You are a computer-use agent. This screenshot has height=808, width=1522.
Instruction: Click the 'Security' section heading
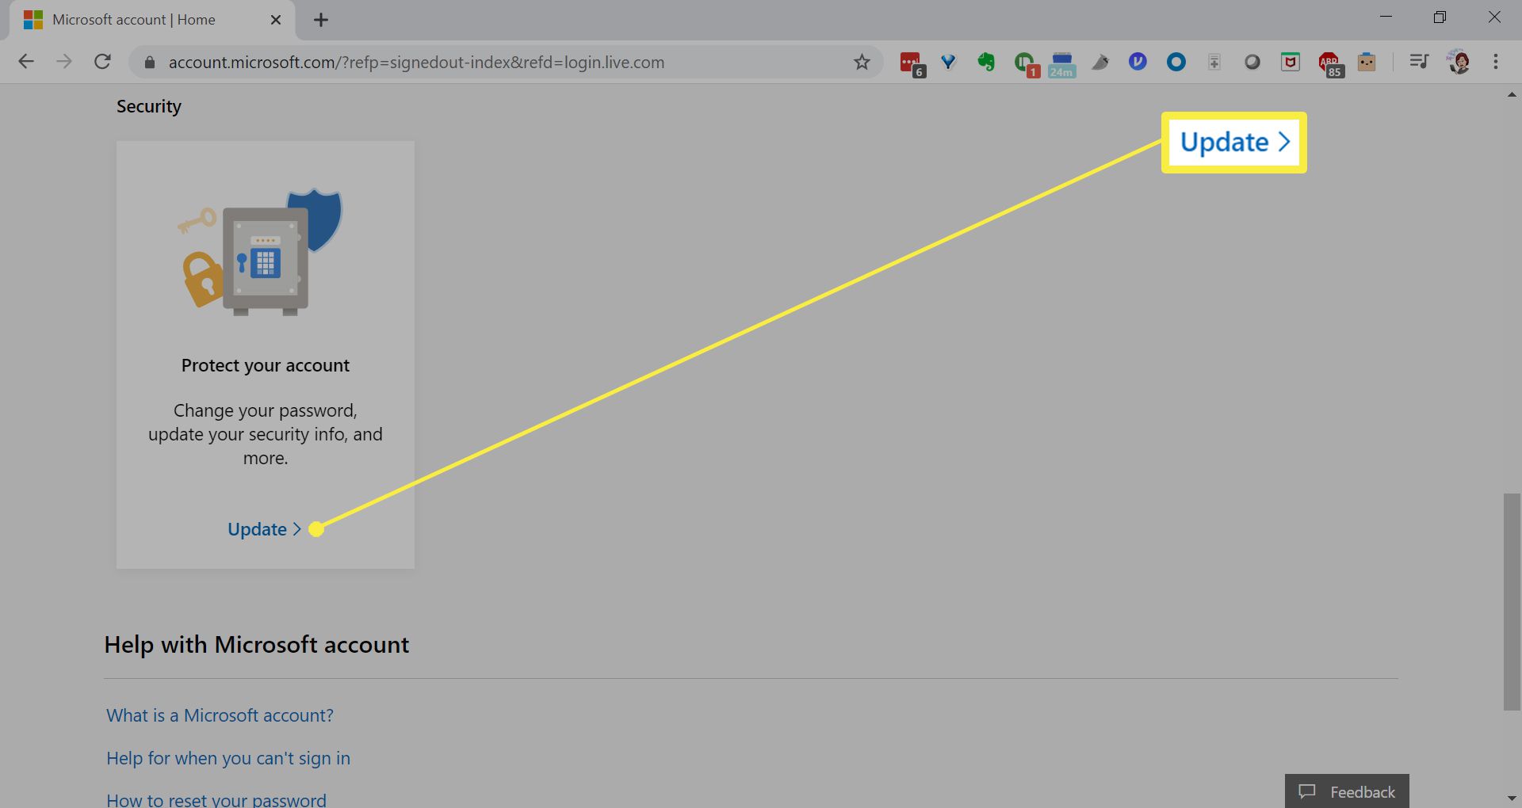149,106
